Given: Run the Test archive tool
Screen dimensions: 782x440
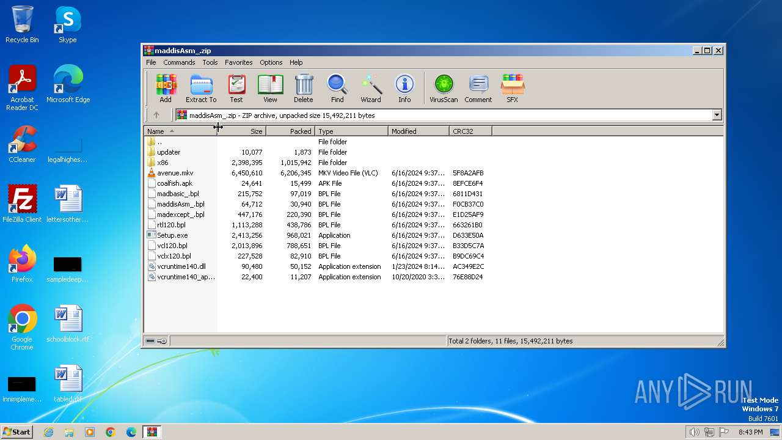Looking at the screenshot, I should click(236, 88).
